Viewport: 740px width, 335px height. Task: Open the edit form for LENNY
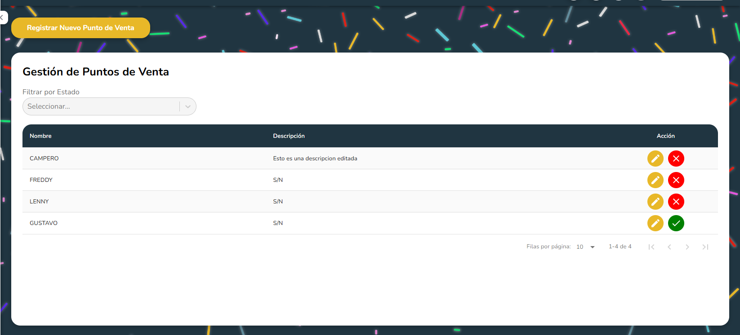[x=655, y=202]
